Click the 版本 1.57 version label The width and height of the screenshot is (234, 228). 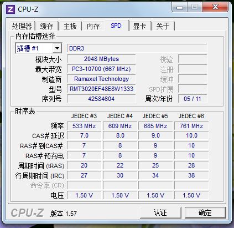[64, 214]
